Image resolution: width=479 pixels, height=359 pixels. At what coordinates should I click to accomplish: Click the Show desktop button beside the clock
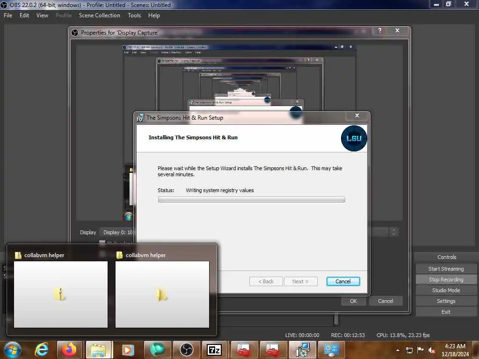pos(477,350)
